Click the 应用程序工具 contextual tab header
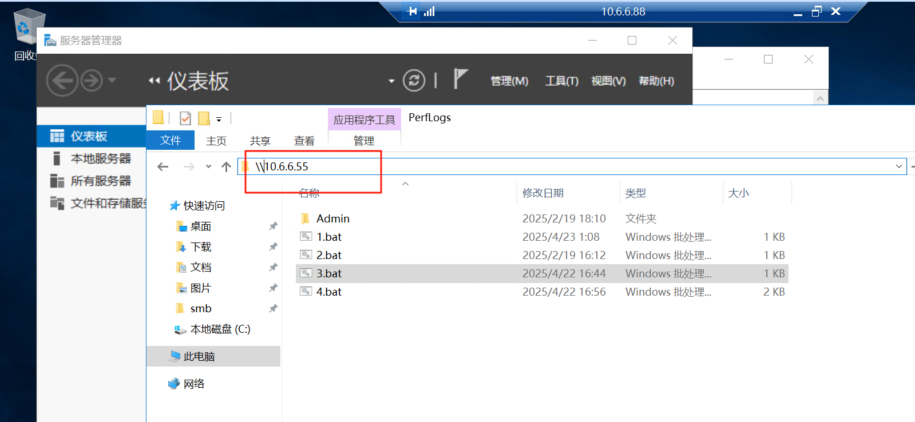The image size is (915, 422). 365,120
